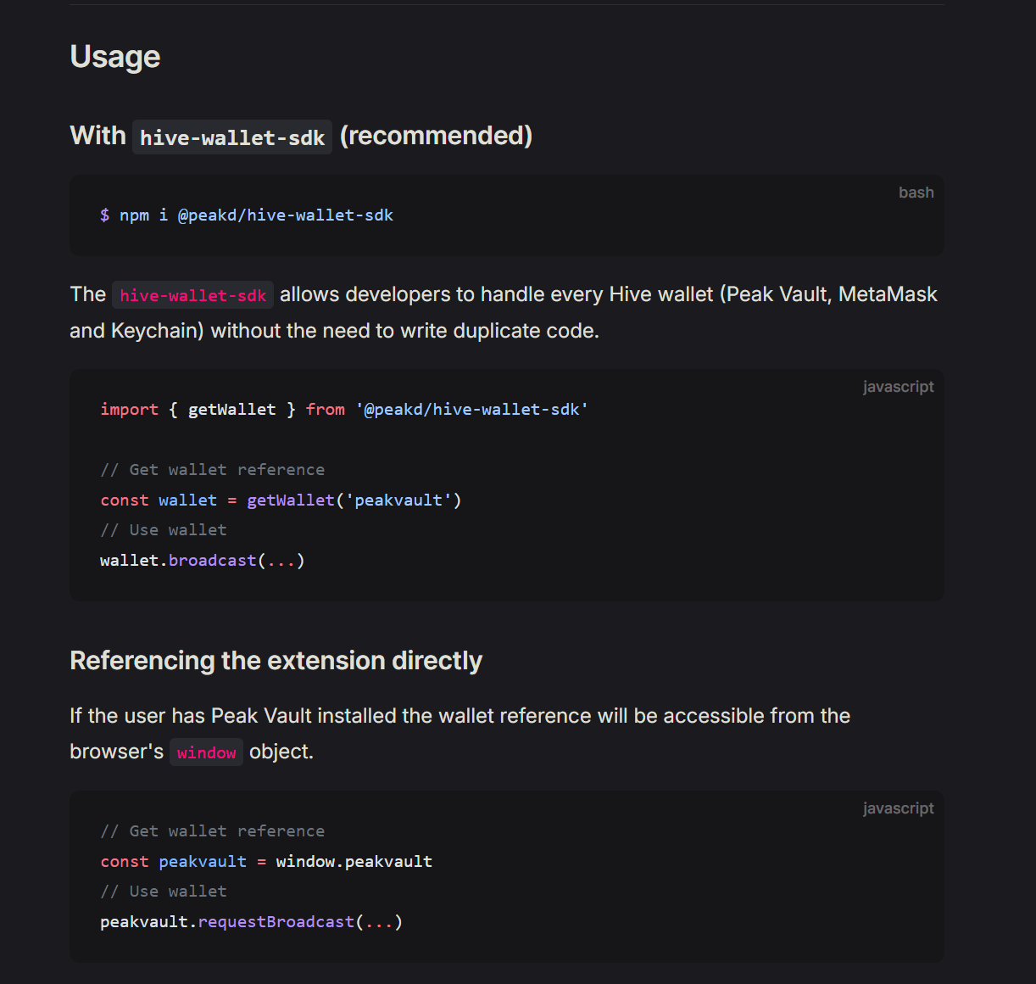Click the phrase "without the need to write duplicate code"

(x=404, y=331)
